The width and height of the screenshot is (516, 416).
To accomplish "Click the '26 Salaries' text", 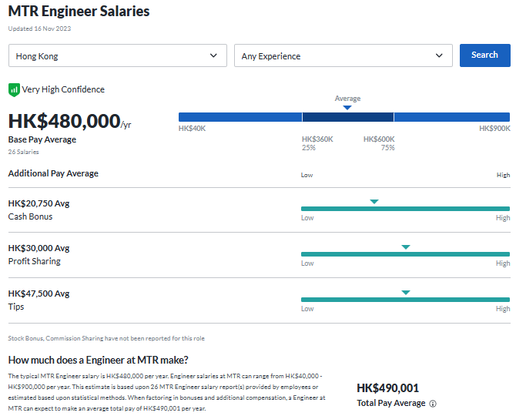I will pos(23,152).
